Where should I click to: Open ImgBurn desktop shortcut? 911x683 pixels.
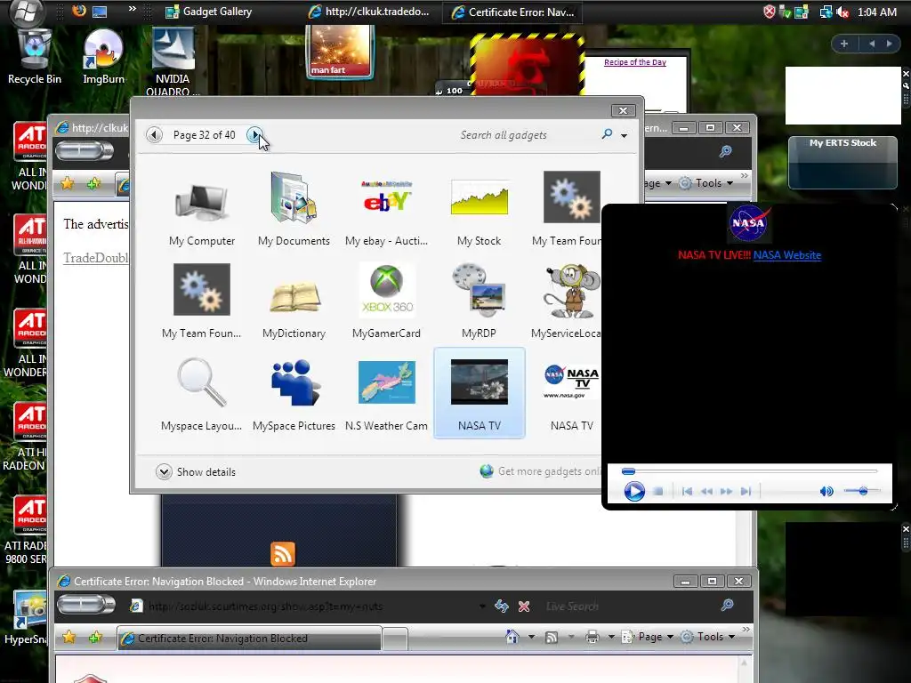point(103,58)
